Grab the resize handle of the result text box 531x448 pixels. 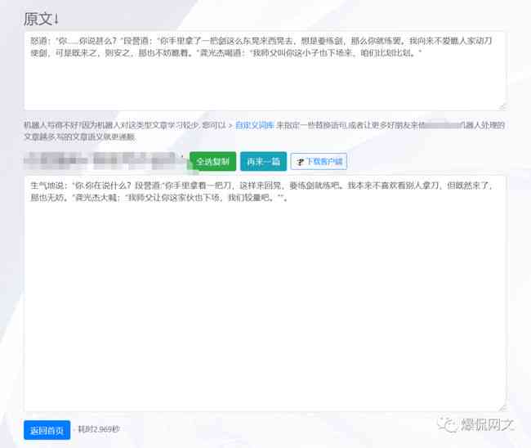pyautogui.click(x=502, y=408)
